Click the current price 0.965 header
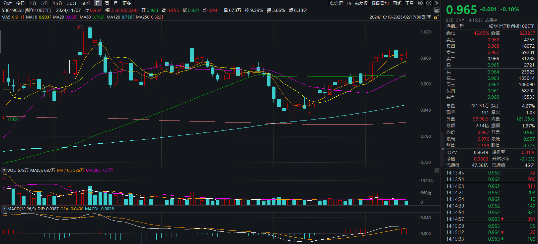This screenshot has width=538, height=244. (461, 10)
